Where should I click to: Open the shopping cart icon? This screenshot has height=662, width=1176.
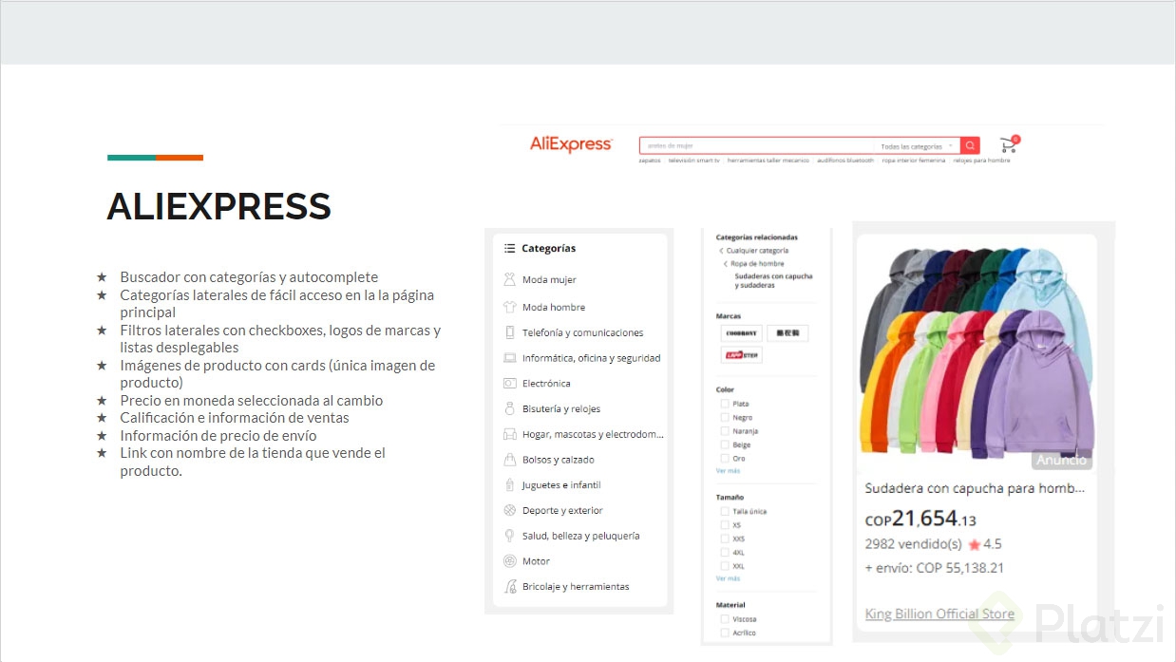pos(1009,144)
